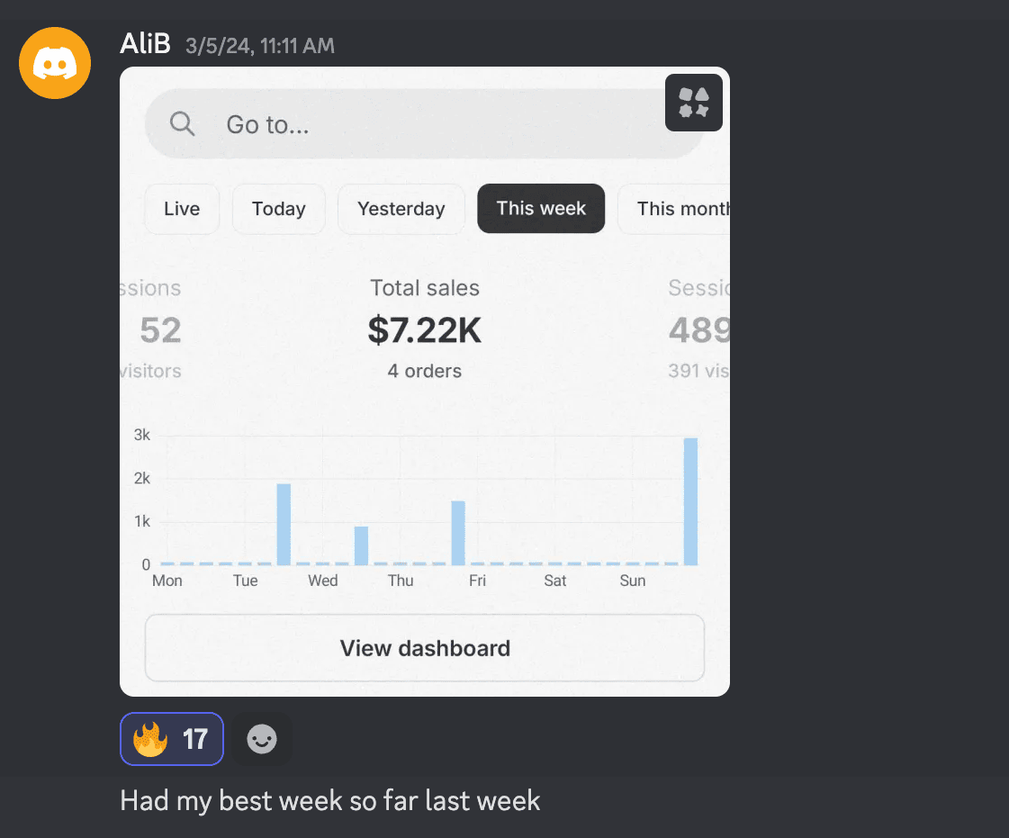Click the Go to... search field
The height and width of the screenshot is (838, 1009).
[x=432, y=124]
